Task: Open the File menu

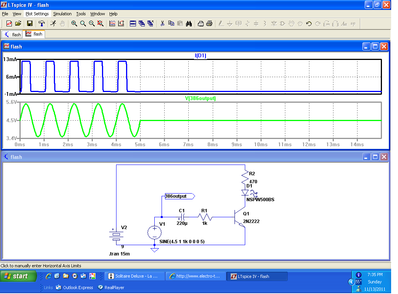Action: [5, 14]
